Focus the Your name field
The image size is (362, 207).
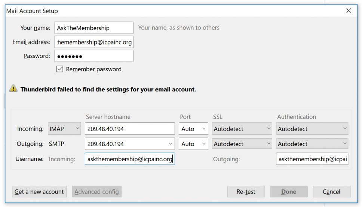pos(94,28)
